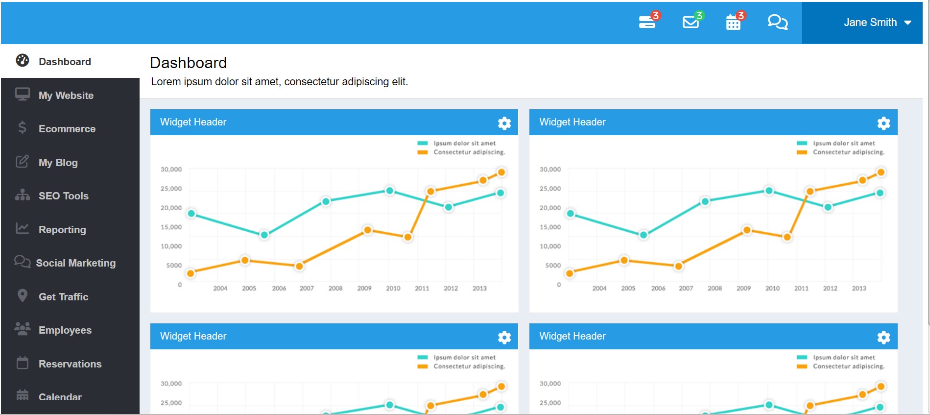
Task: Click teal legend swatch in top-left widget
Action: (x=423, y=144)
